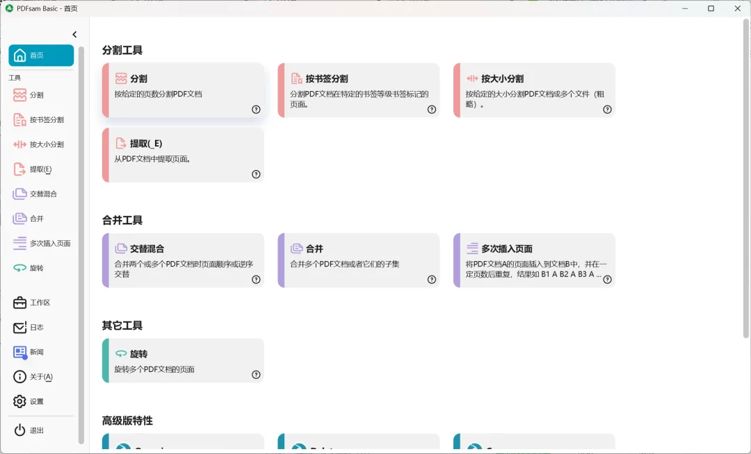
Task: Click the sidebar vertical scrollbar
Action: (81, 245)
